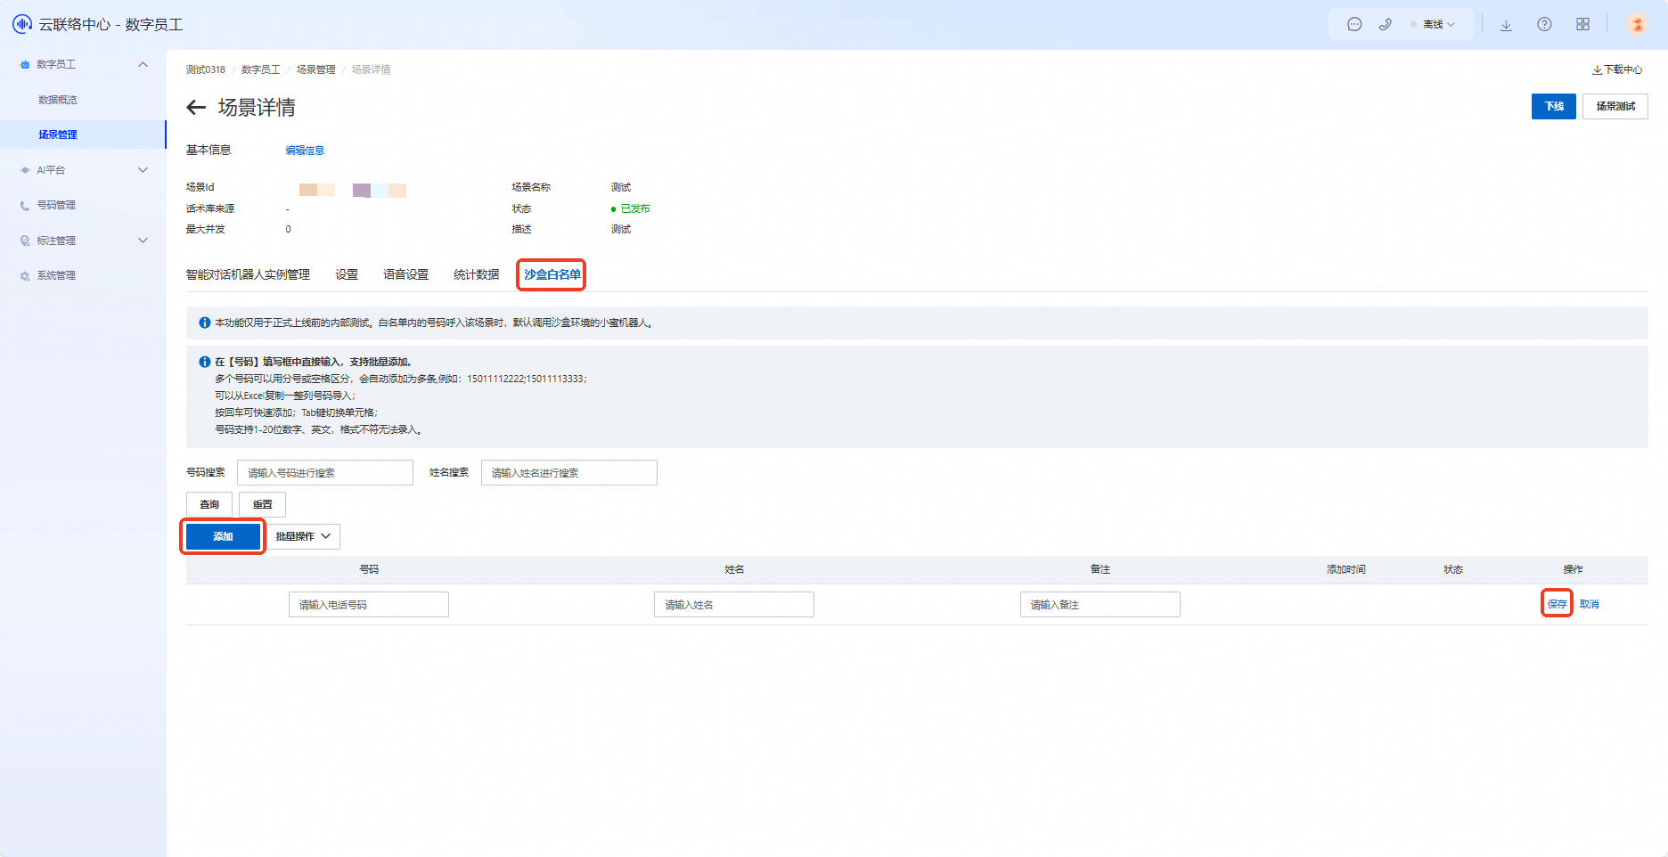Click the download arrow icon in header

pyautogui.click(x=1506, y=25)
